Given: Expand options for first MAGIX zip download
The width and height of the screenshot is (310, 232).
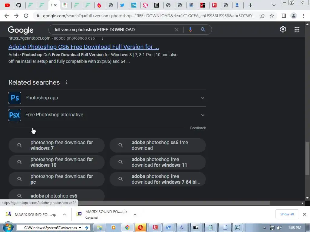Looking at the screenshot, I should 64,214.
